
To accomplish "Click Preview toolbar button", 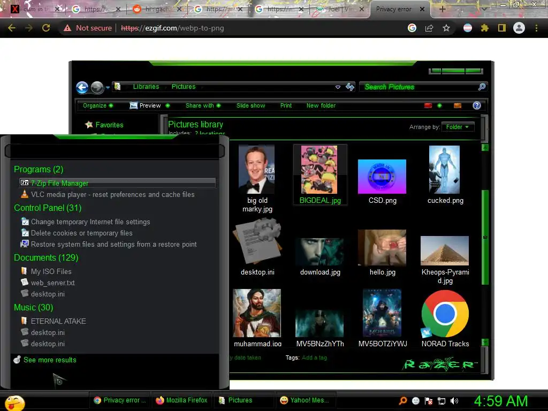I will point(145,105).
